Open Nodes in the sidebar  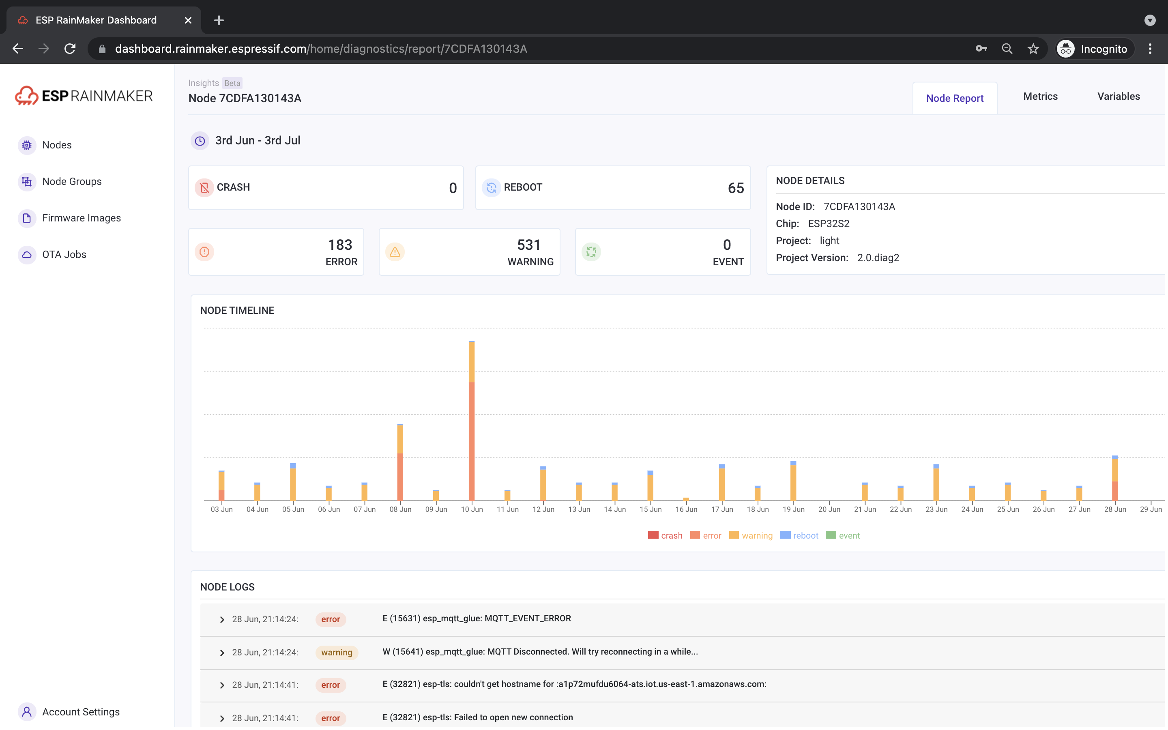(57, 145)
